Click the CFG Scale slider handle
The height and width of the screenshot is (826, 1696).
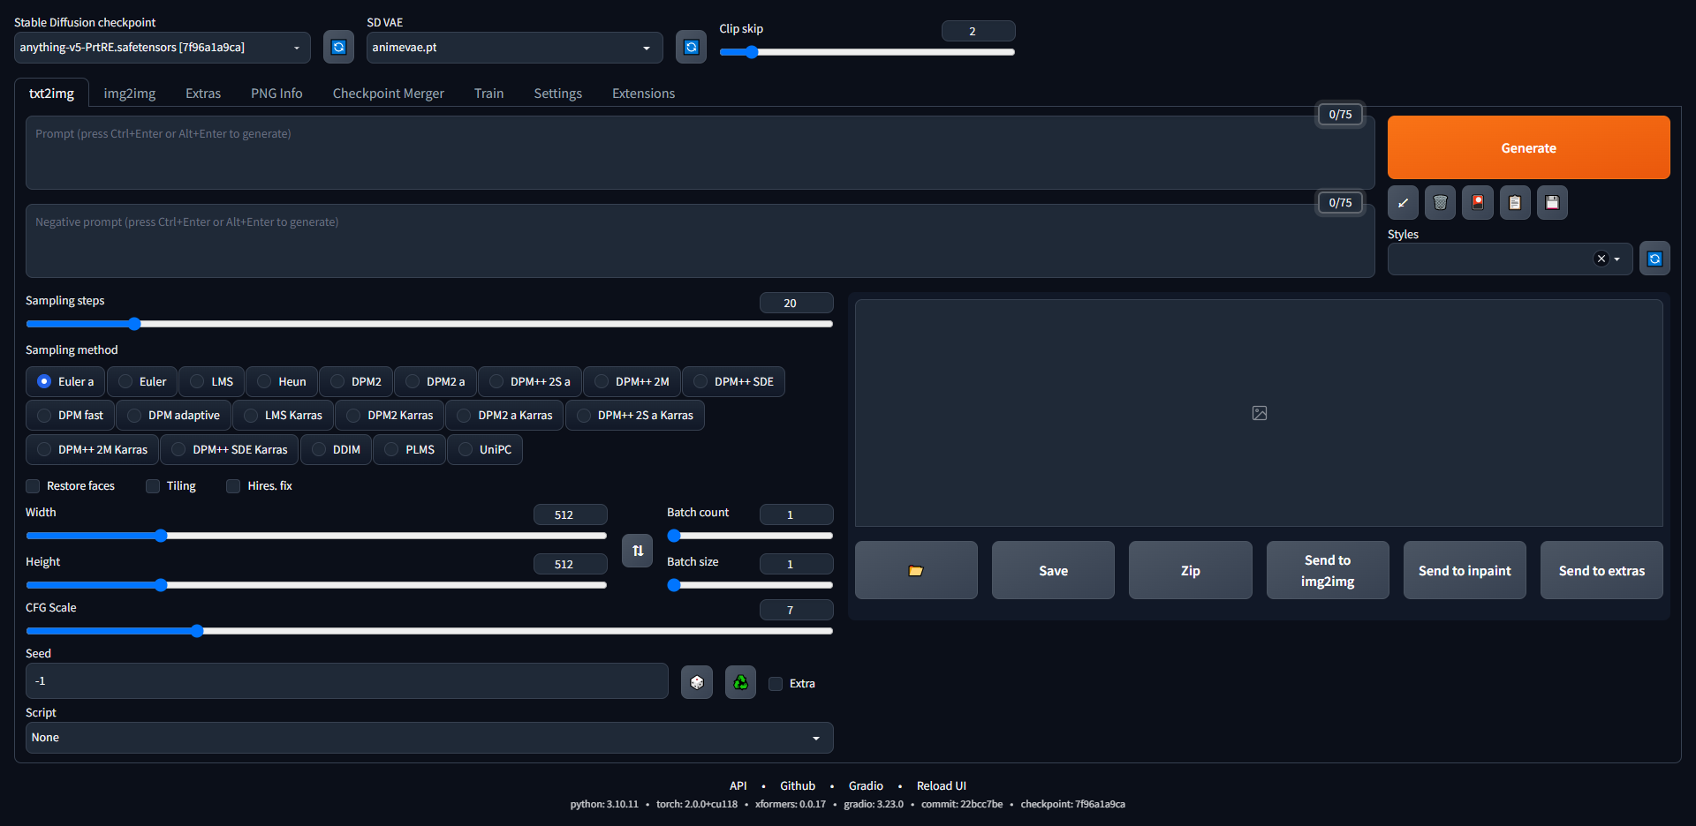tap(197, 631)
